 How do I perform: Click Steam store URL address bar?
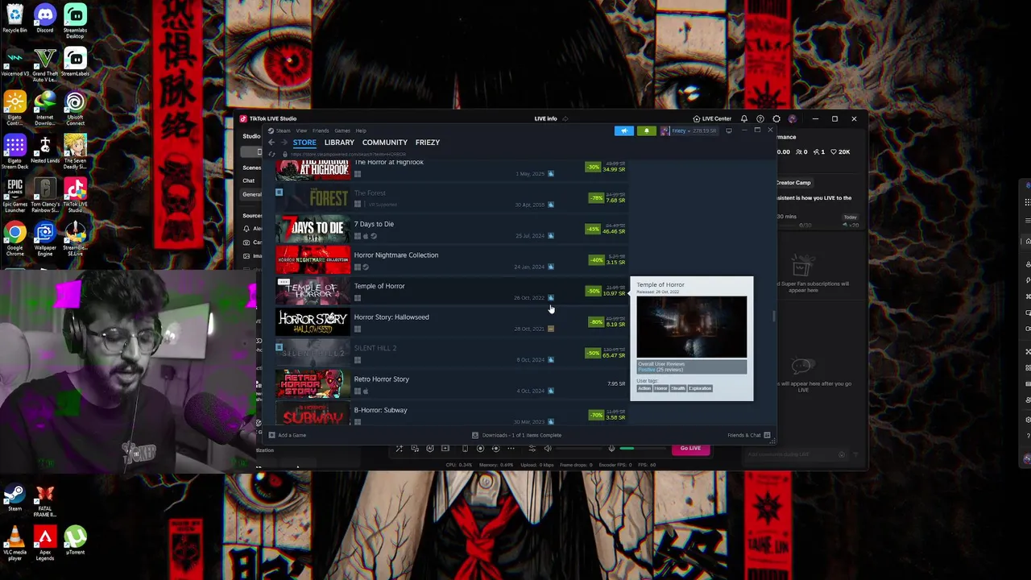click(348, 154)
